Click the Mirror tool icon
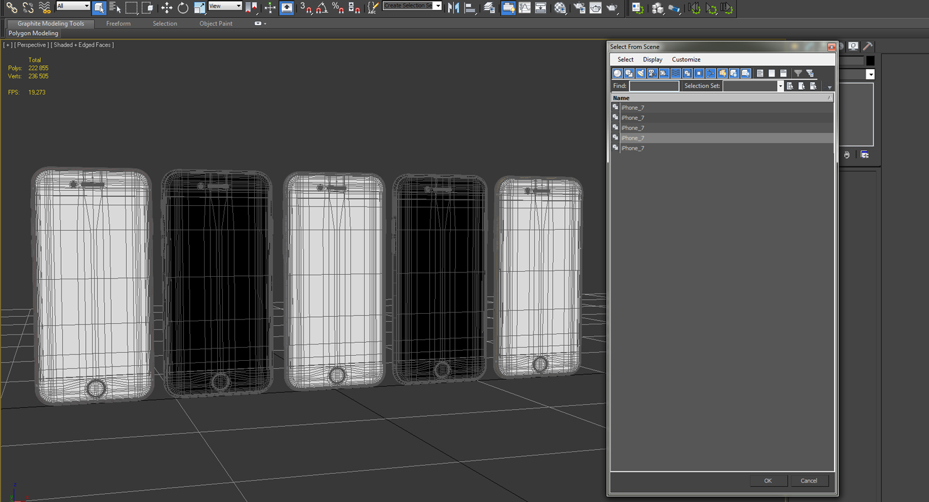The image size is (929, 502). click(x=453, y=8)
